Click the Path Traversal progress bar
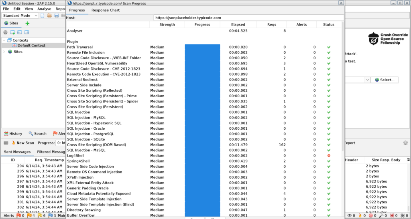The height and width of the screenshot is (219, 411). 202,47
